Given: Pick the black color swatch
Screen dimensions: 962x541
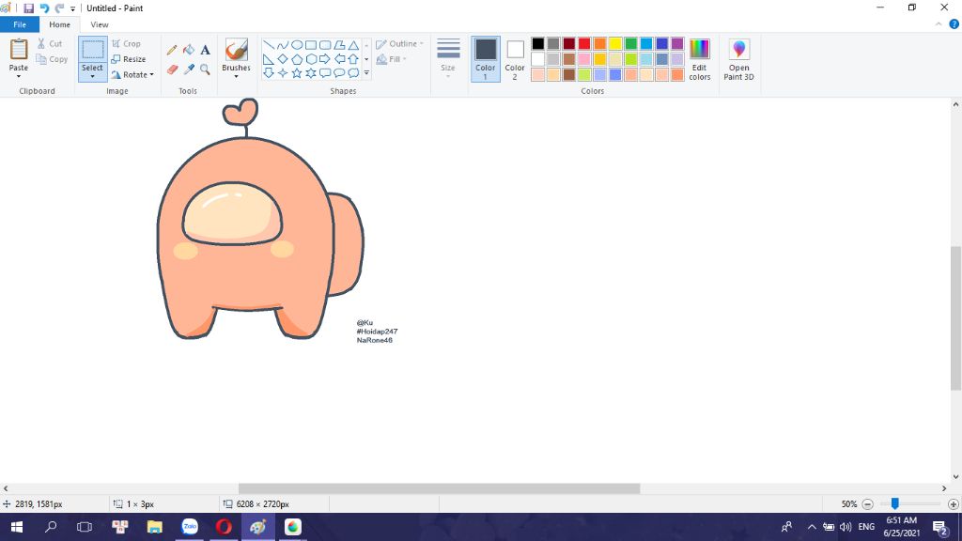Looking at the screenshot, I should point(538,43).
